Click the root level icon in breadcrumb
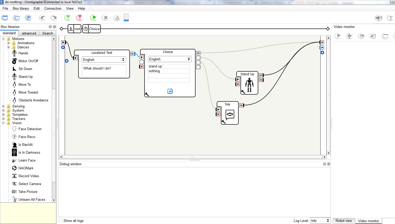This screenshot has height=224, width=395. pos(71,29)
